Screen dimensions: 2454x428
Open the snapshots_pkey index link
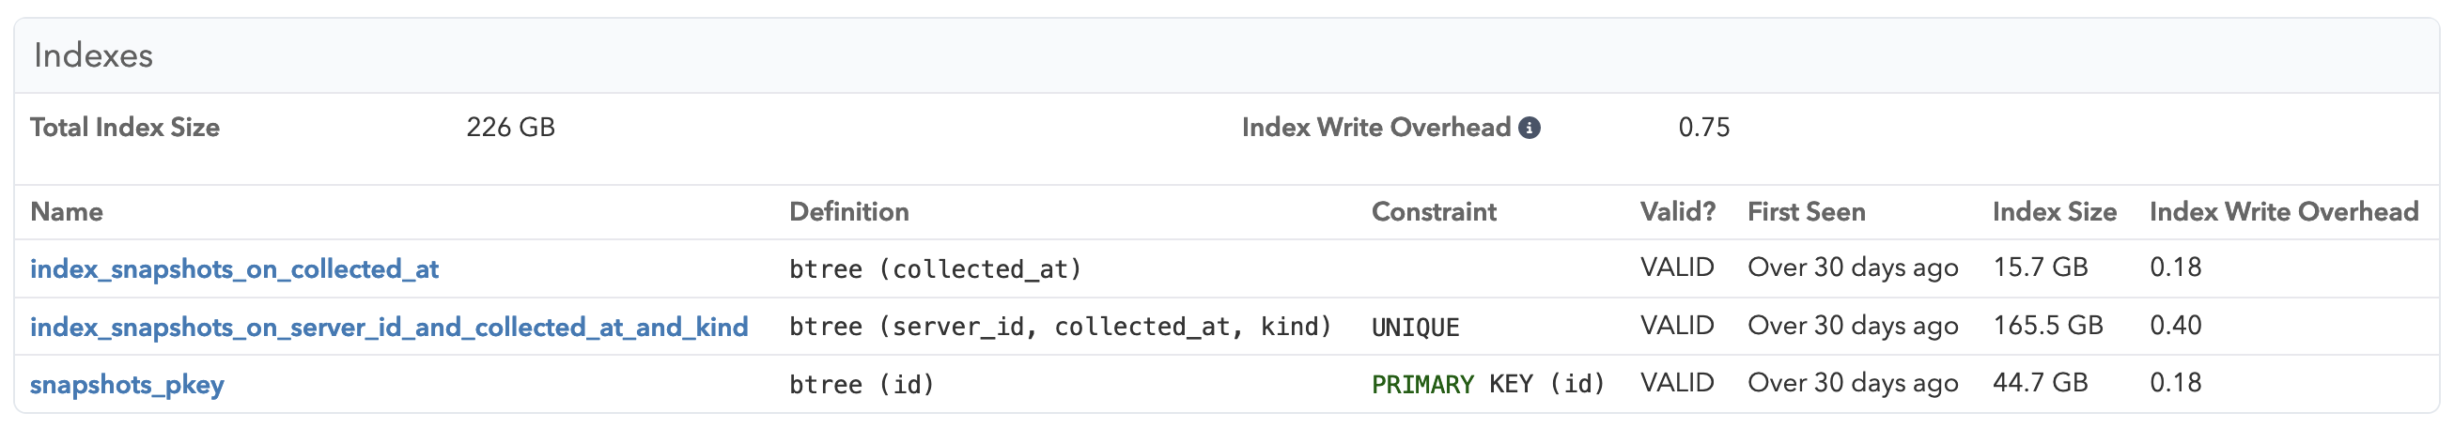pos(127,384)
